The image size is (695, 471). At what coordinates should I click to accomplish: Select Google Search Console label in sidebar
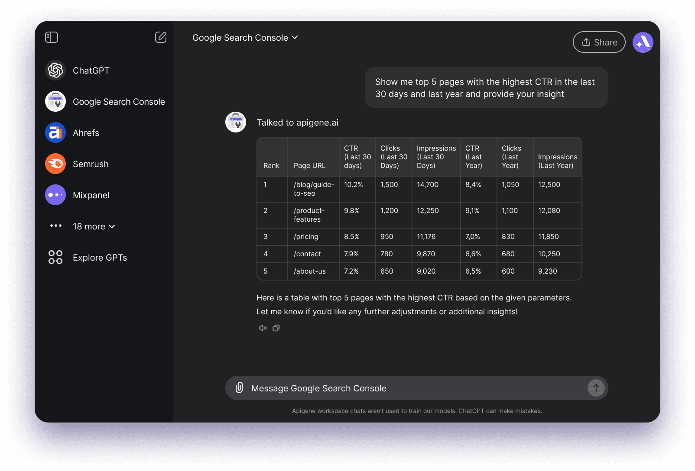119,102
